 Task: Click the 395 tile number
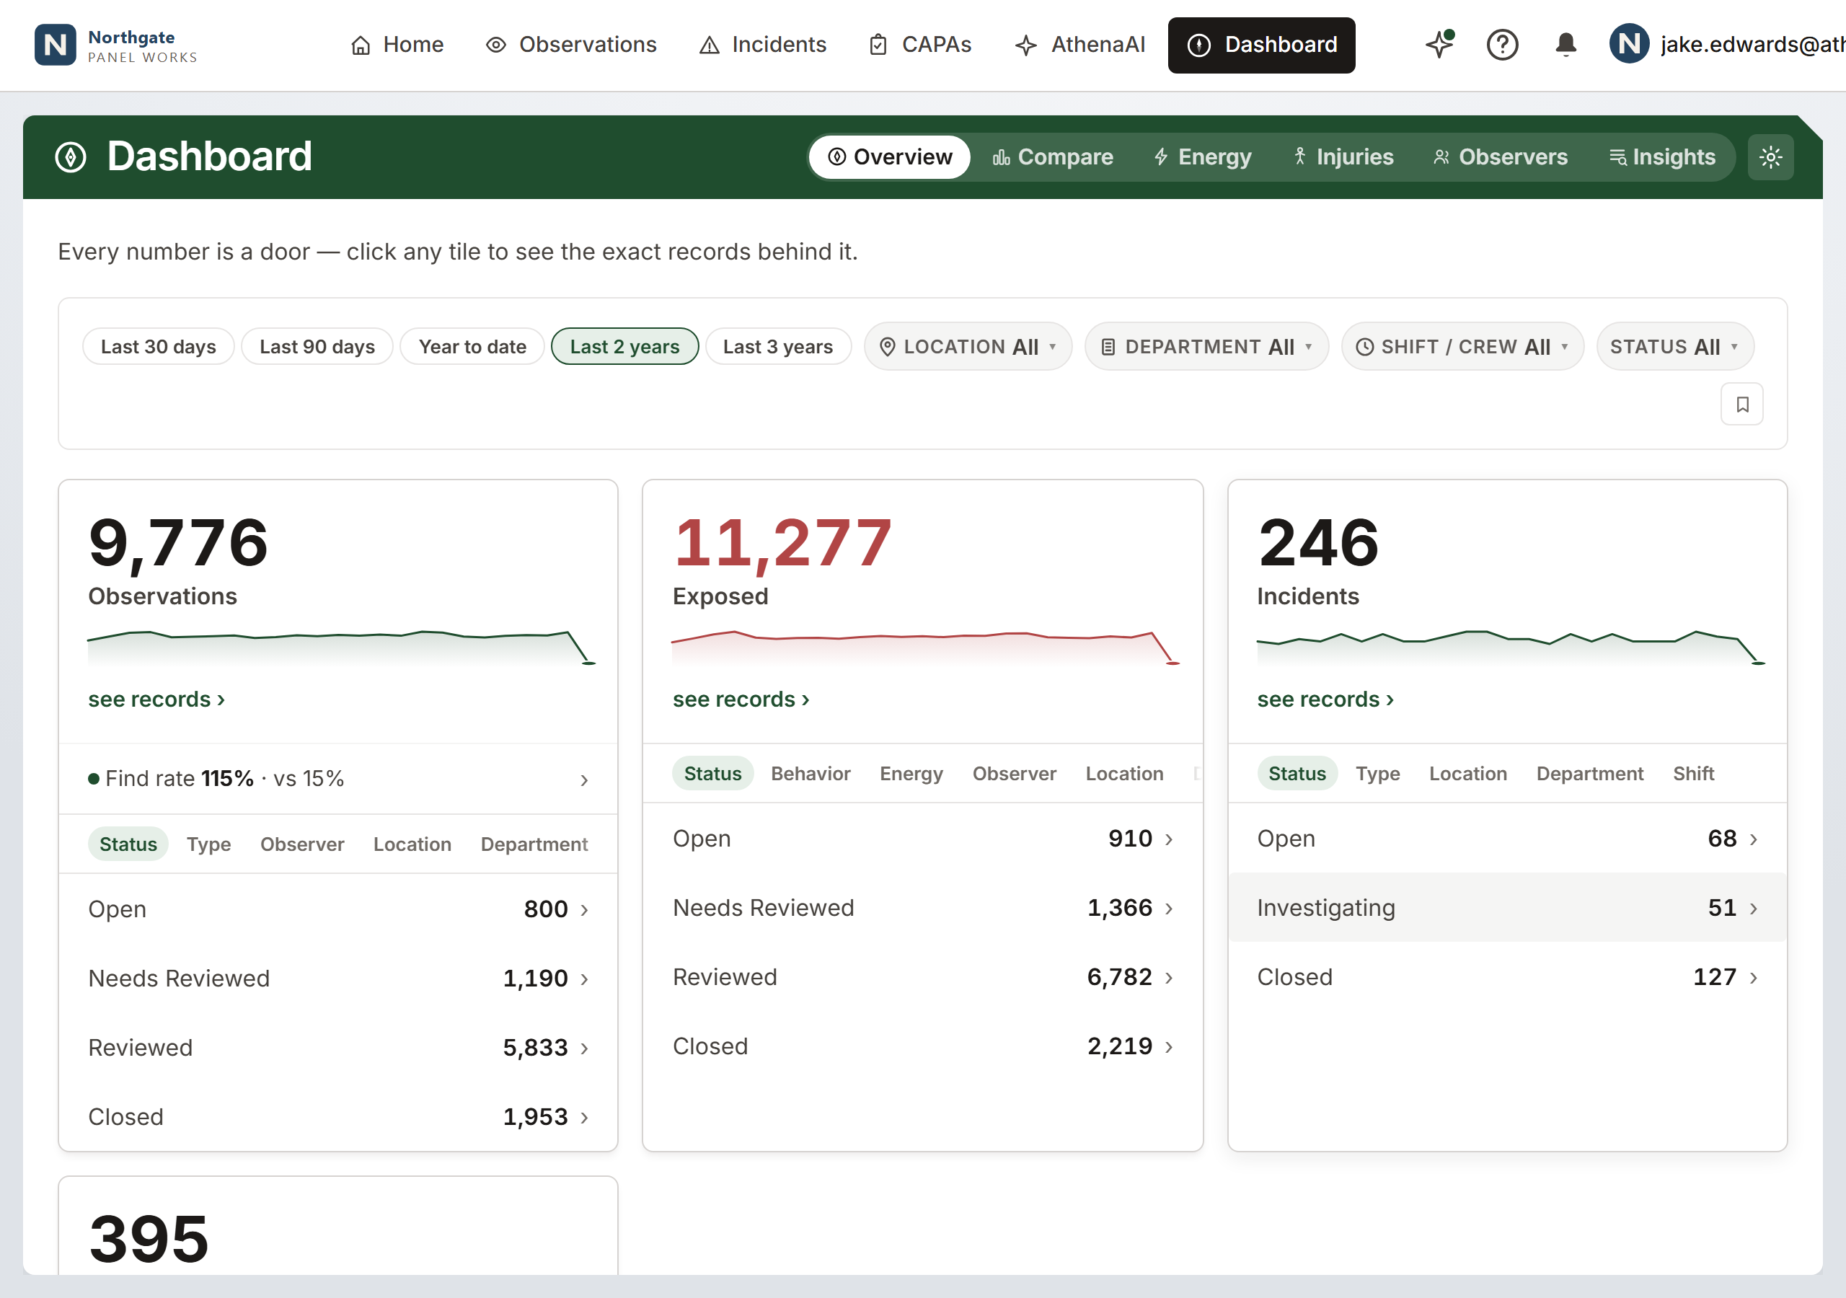coord(149,1240)
